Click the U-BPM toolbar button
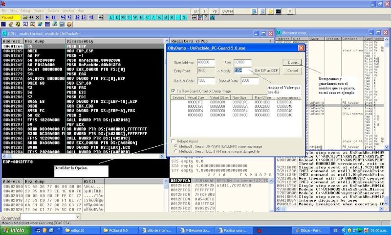 click(x=227, y=11)
